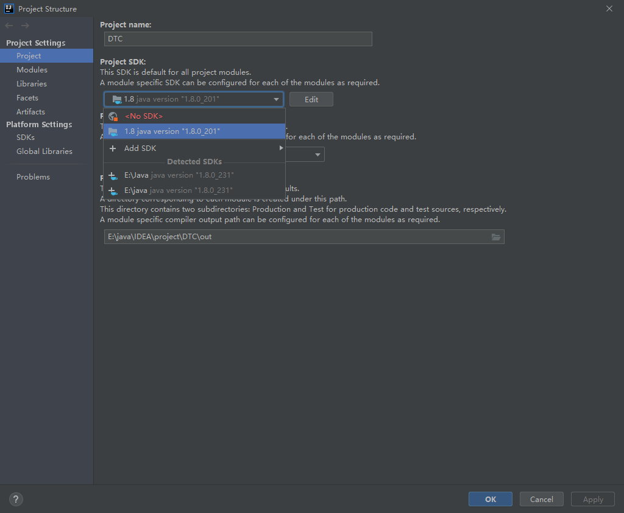Click the OK button
This screenshot has width=624, height=513.
click(x=490, y=499)
